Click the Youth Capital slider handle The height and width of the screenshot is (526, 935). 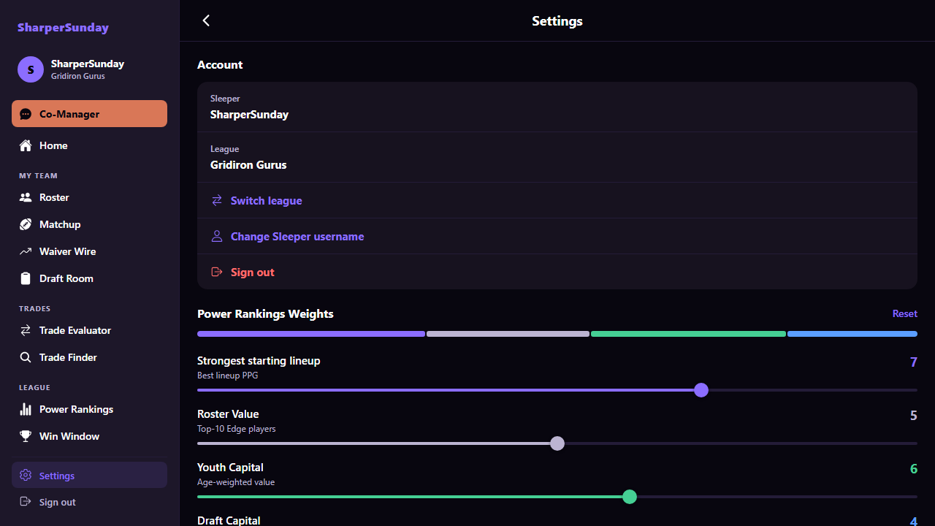(x=630, y=497)
